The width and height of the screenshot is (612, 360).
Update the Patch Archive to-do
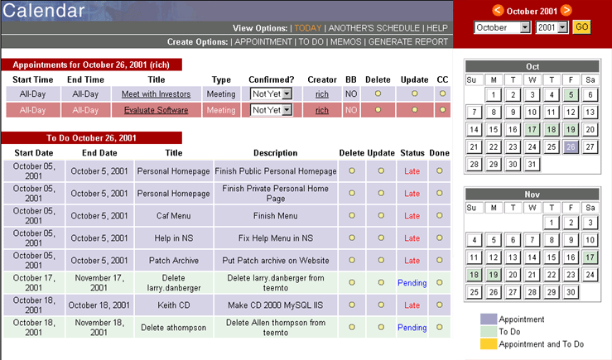[x=381, y=260]
